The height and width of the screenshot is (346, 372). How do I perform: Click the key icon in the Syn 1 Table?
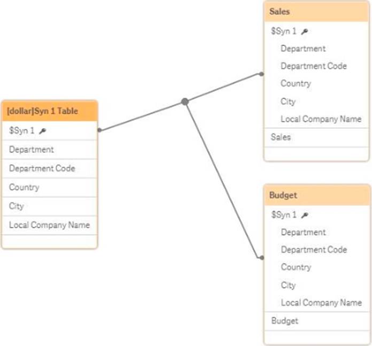[x=43, y=130]
